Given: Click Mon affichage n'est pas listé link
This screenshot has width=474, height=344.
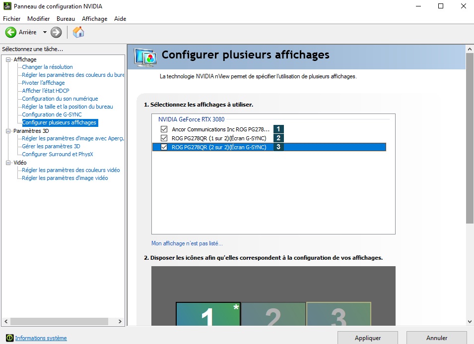Looking at the screenshot, I should 187,243.
